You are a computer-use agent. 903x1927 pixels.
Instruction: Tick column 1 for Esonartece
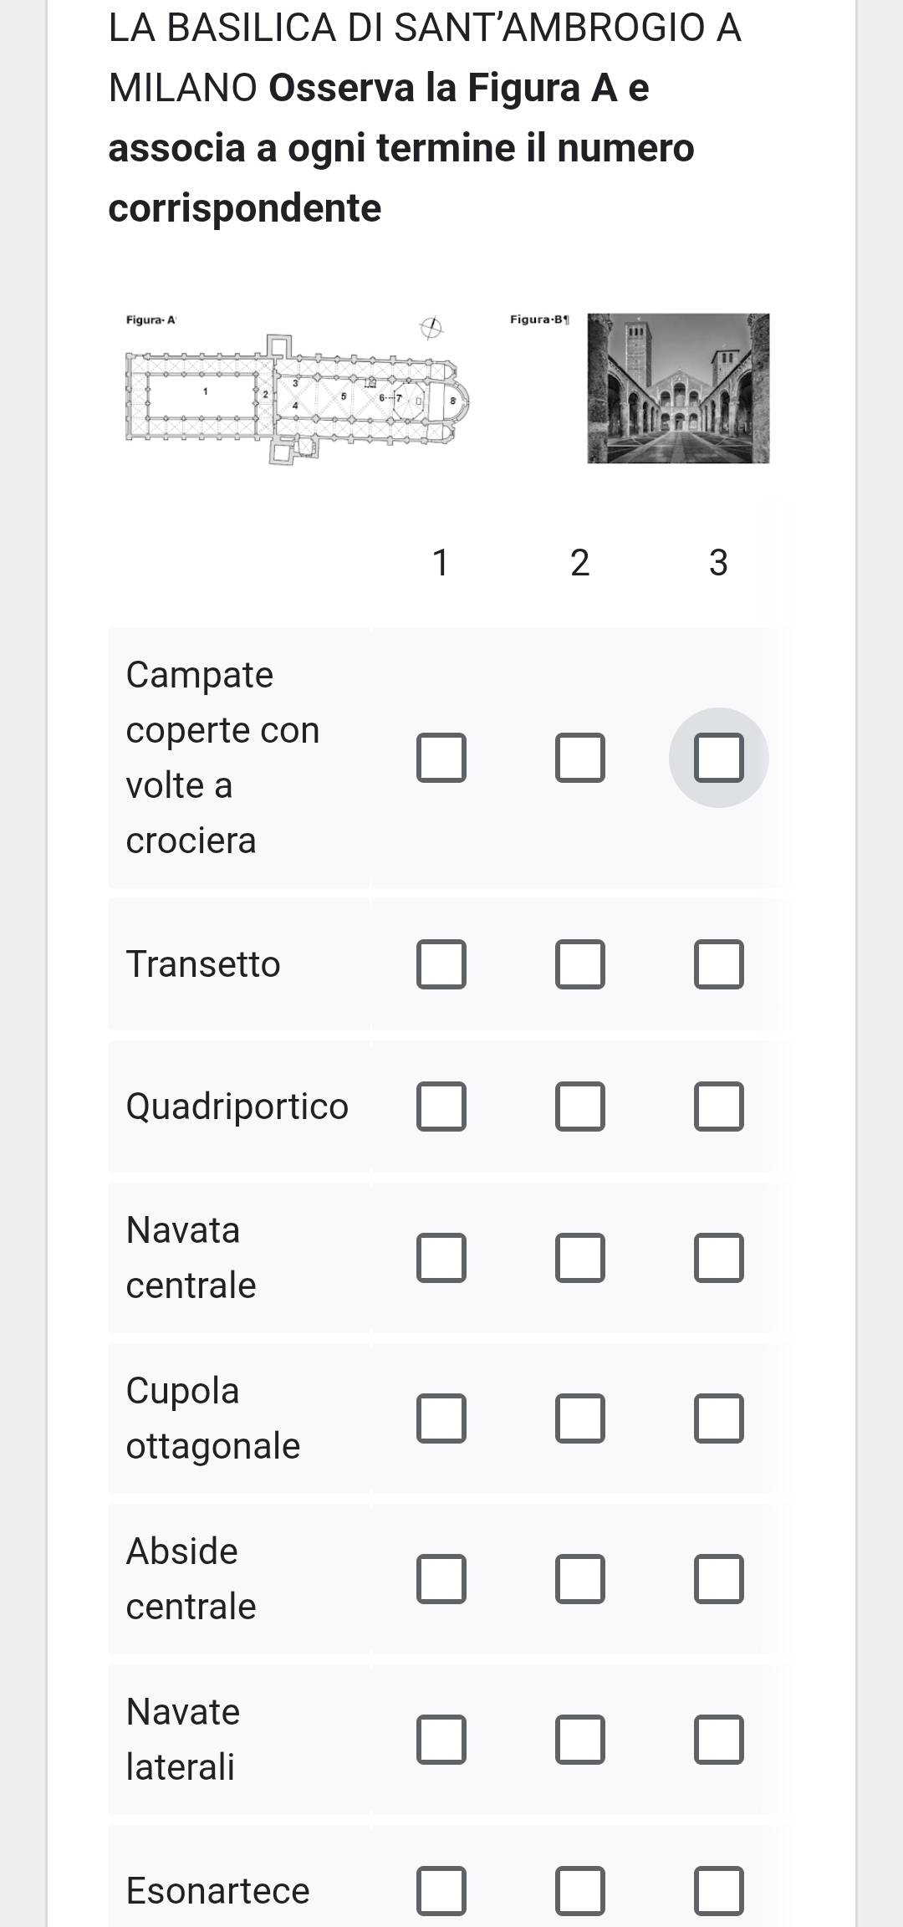[441, 1890]
